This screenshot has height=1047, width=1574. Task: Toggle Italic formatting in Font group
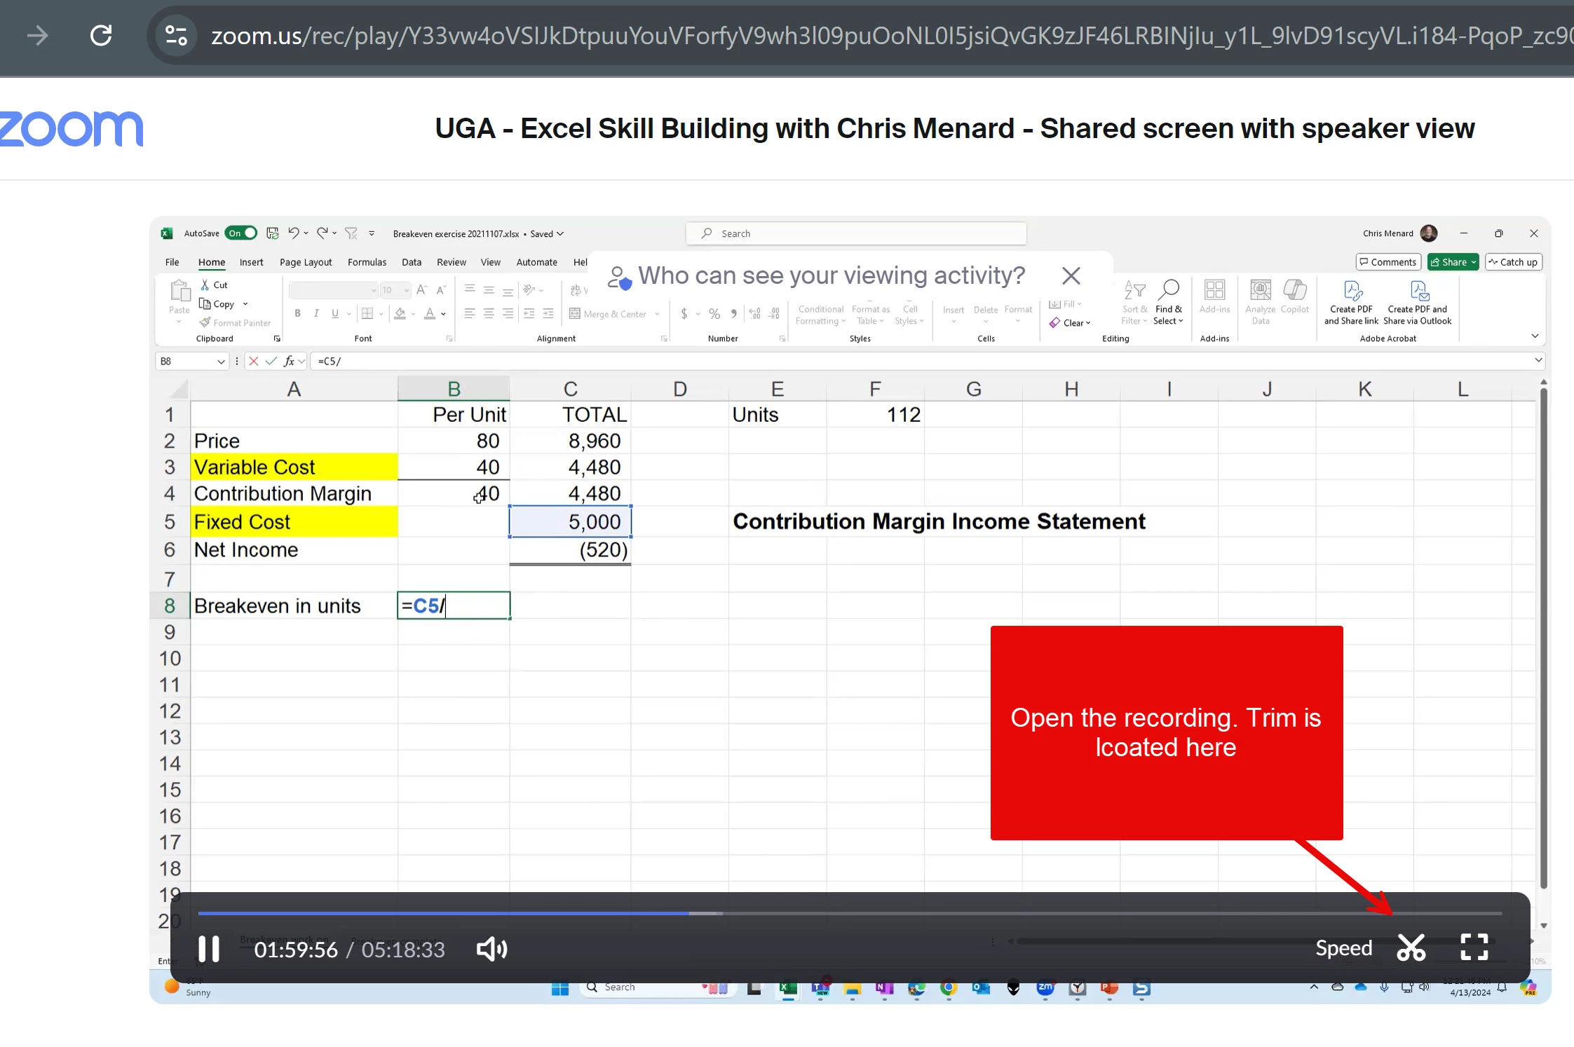(316, 313)
